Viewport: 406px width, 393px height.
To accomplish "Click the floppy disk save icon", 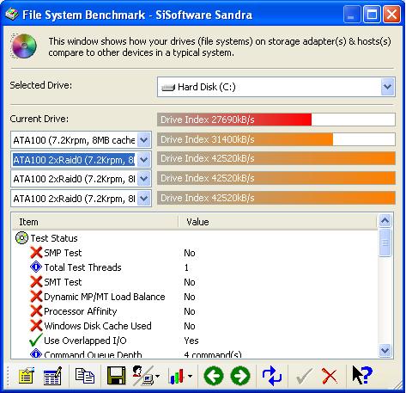I will [116, 375].
